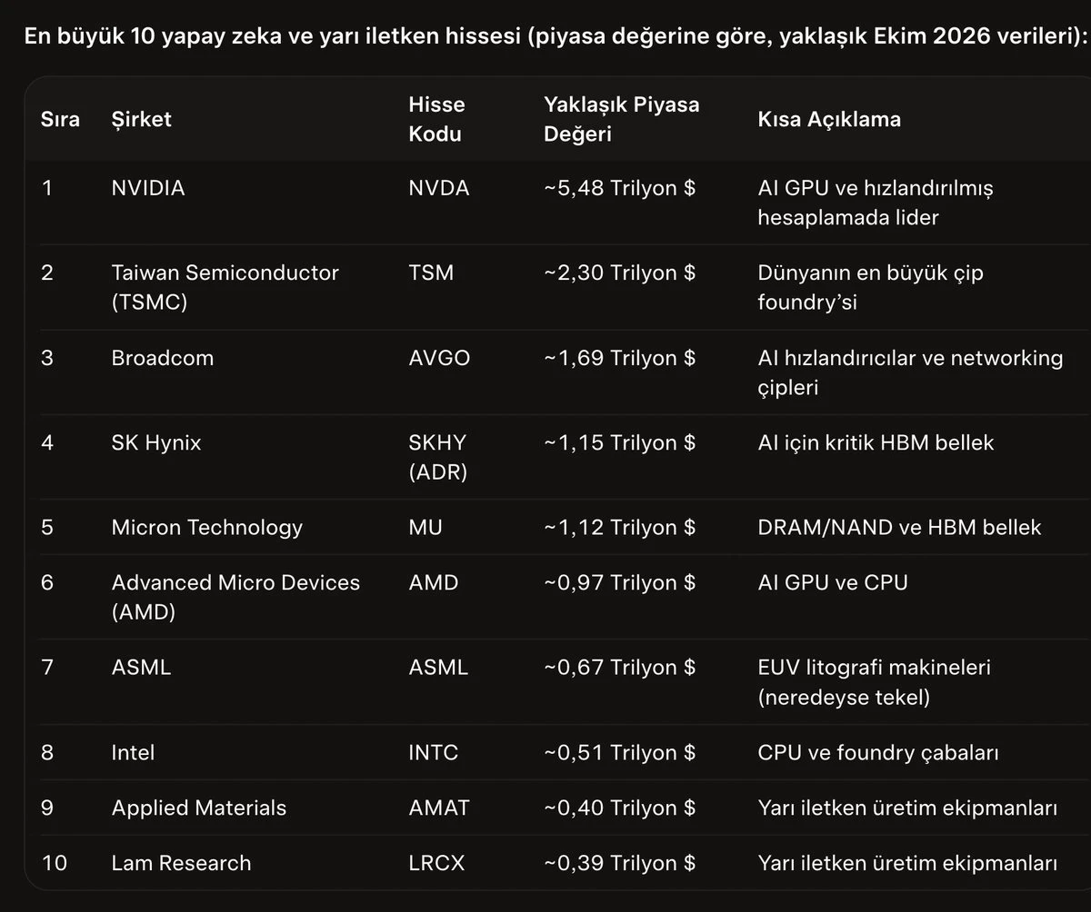Click the Lam Research company name
Image resolution: width=1091 pixels, height=912 pixels.
pyautogui.click(x=181, y=863)
